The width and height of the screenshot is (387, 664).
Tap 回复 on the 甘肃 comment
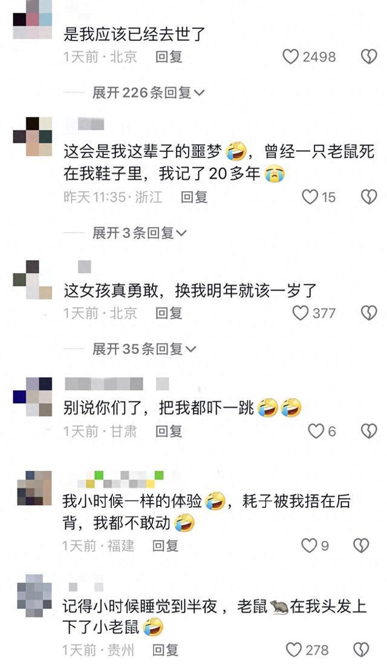coord(169,432)
